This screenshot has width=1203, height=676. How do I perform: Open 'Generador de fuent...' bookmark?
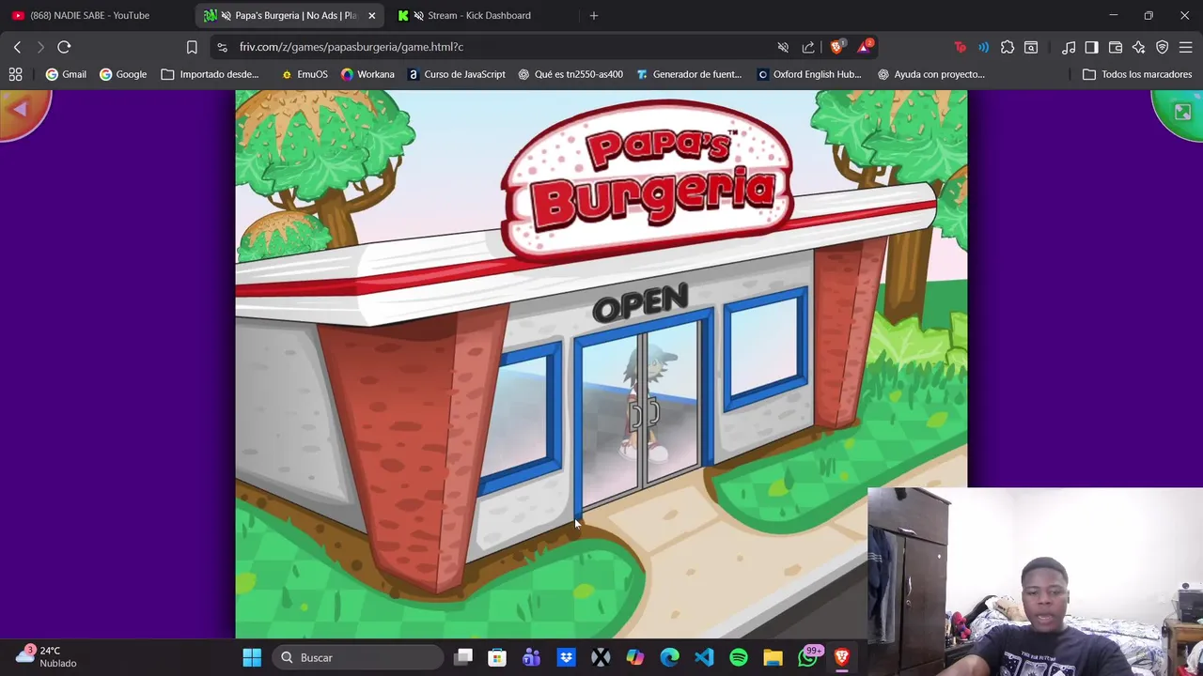coord(689,74)
